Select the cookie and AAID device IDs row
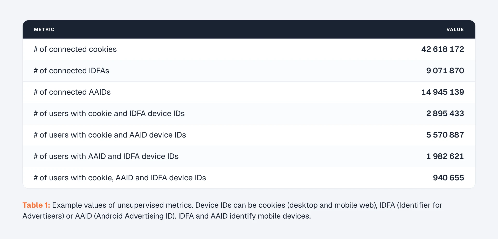Screen dimensions: 498x239 tap(249, 135)
